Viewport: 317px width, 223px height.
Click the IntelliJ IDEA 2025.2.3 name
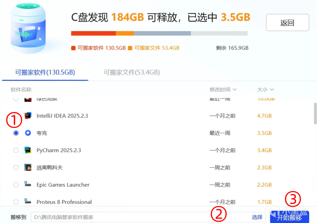tap(62, 116)
